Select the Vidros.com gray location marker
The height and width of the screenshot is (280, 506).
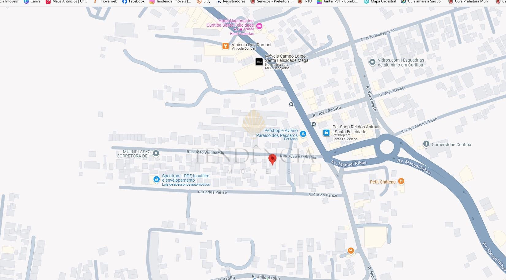372,62
